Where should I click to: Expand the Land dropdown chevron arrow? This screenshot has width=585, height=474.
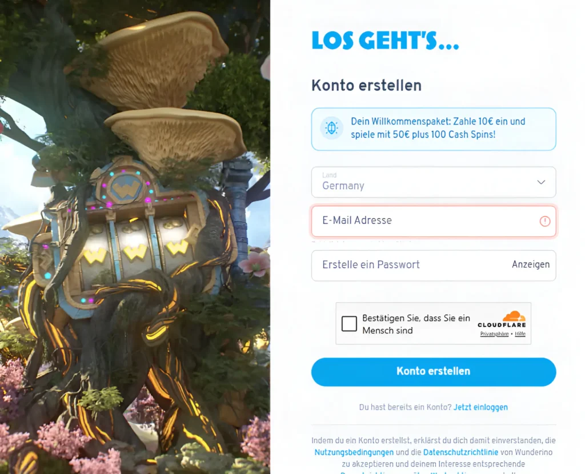point(541,182)
